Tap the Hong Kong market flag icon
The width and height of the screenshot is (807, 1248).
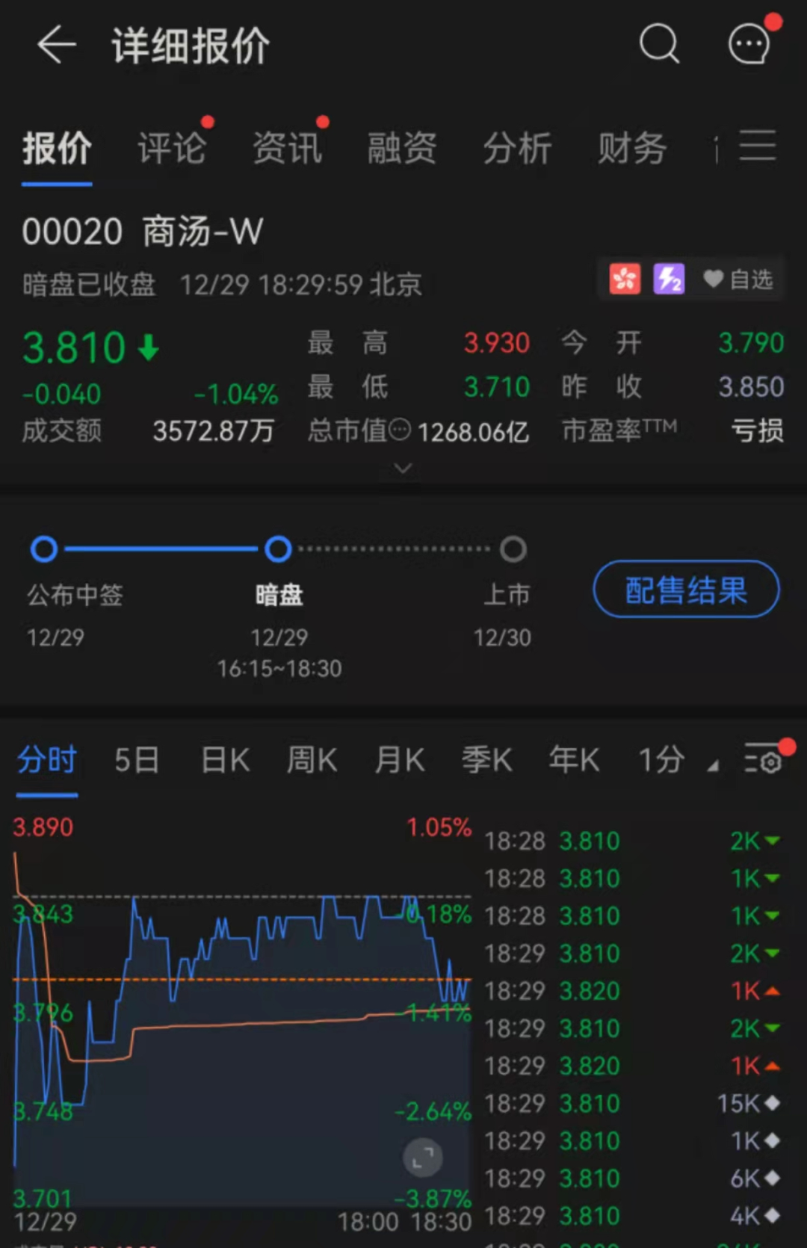tap(625, 279)
